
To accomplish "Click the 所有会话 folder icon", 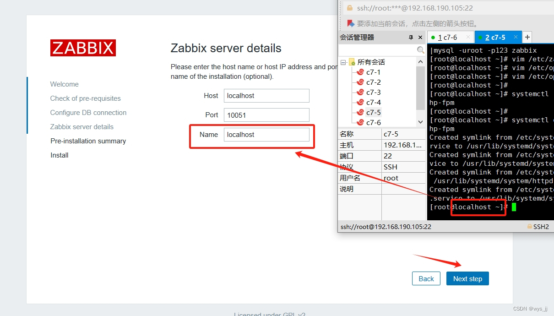I will tap(352, 62).
